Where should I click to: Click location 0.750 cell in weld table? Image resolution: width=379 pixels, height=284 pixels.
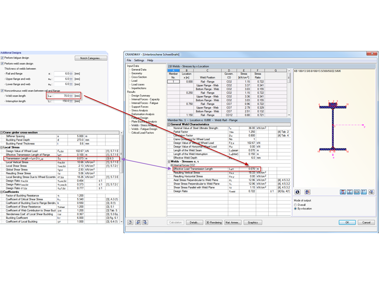click(x=187, y=104)
